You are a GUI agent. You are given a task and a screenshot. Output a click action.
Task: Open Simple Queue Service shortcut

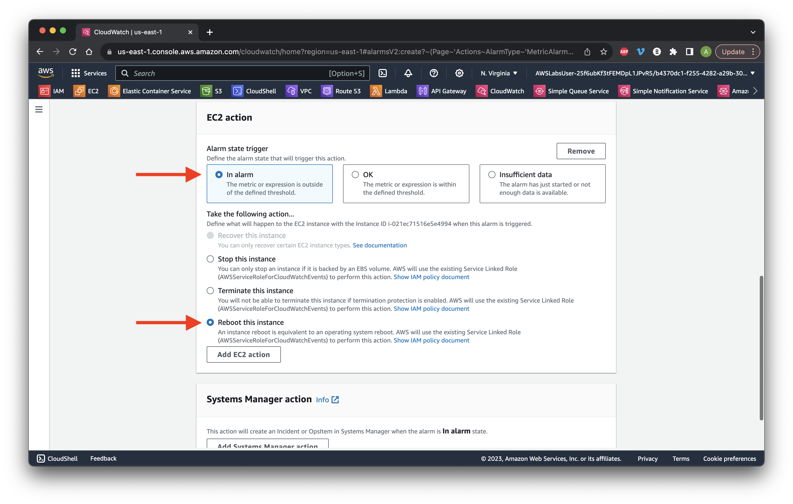pyautogui.click(x=571, y=91)
